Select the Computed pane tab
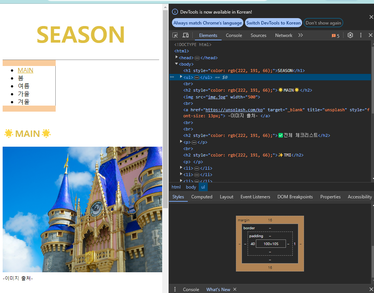 (202, 197)
